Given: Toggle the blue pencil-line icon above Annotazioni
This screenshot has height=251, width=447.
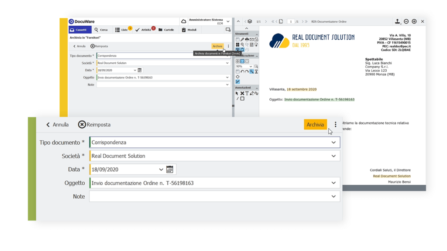Looking at the screenshot, I should [x=237, y=81].
